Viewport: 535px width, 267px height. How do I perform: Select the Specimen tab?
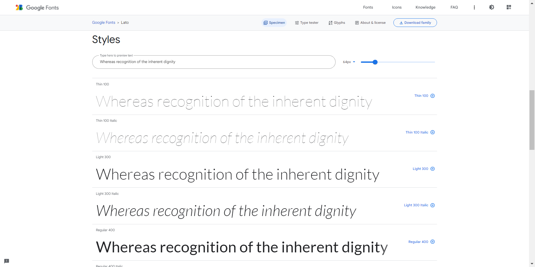click(x=274, y=23)
